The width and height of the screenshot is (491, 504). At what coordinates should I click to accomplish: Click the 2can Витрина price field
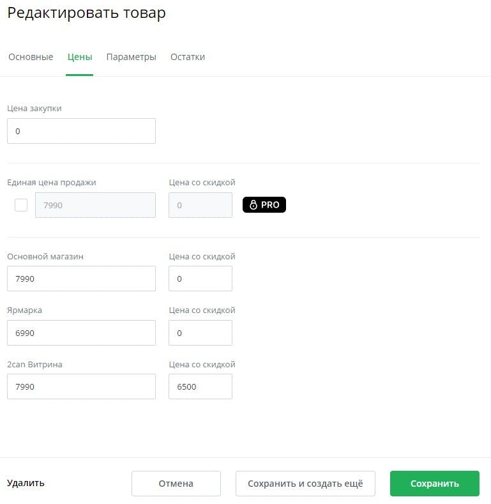click(x=81, y=386)
